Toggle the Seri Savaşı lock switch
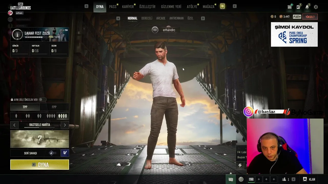 click(53, 153)
